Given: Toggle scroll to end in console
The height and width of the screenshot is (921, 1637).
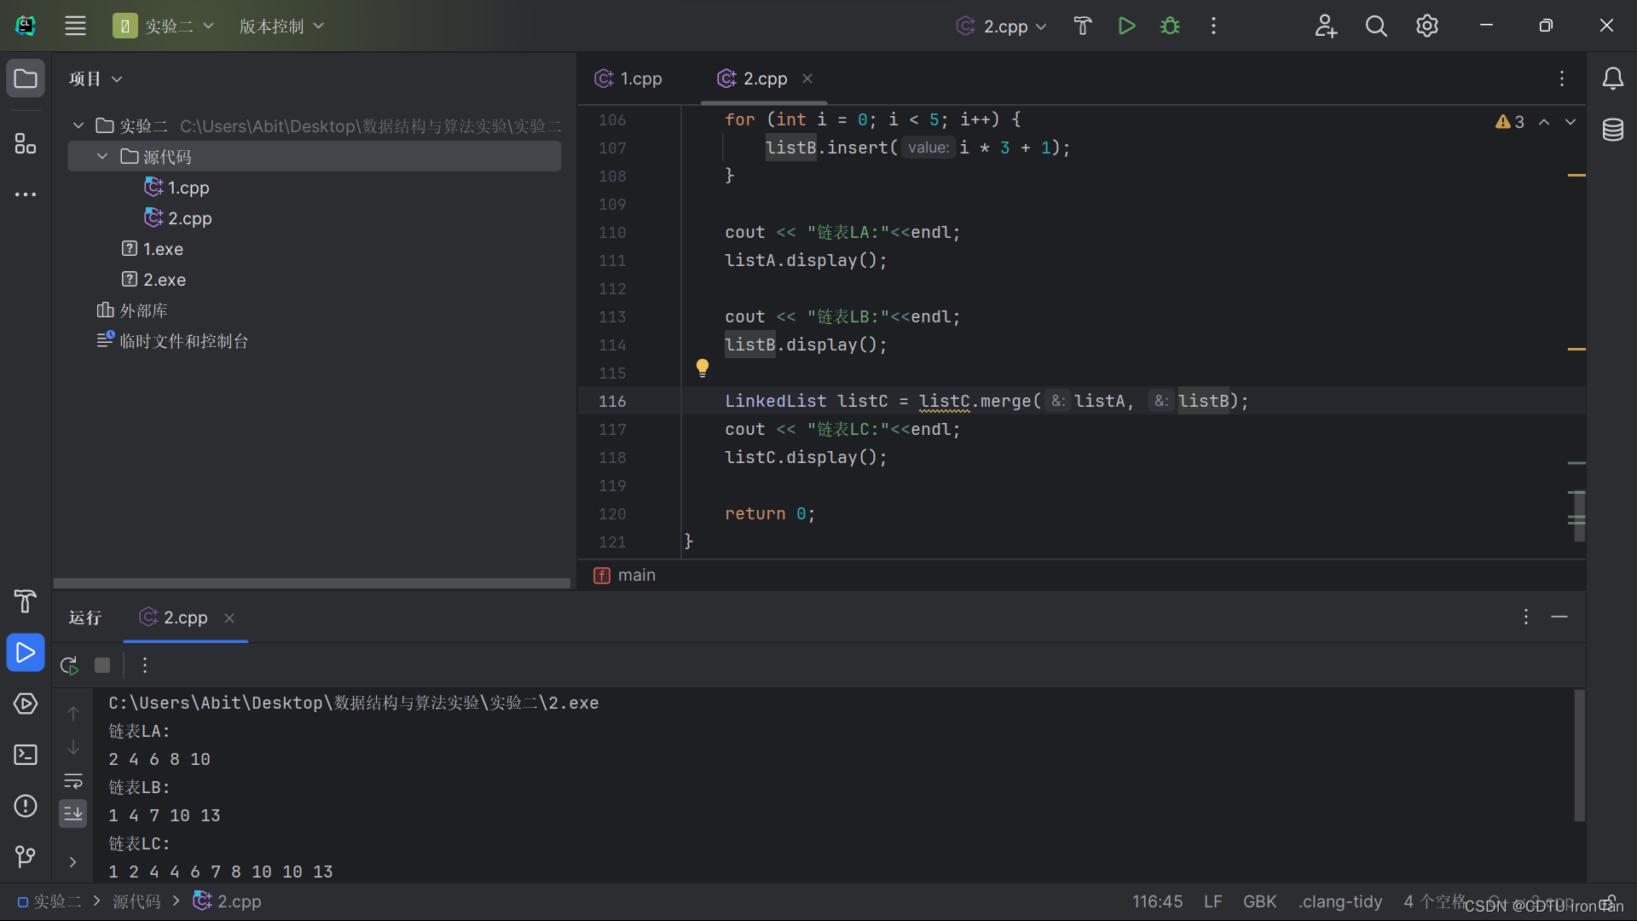Looking at the screenshot, I should pos(73,814).
